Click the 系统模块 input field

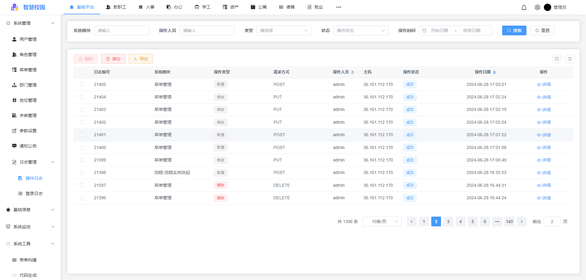pyautogui.click(x=121, y=30)
